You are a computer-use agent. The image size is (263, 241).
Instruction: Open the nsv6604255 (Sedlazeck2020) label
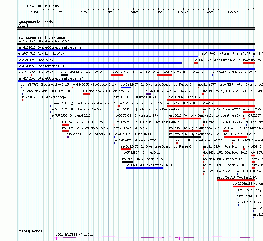(180, 72)
